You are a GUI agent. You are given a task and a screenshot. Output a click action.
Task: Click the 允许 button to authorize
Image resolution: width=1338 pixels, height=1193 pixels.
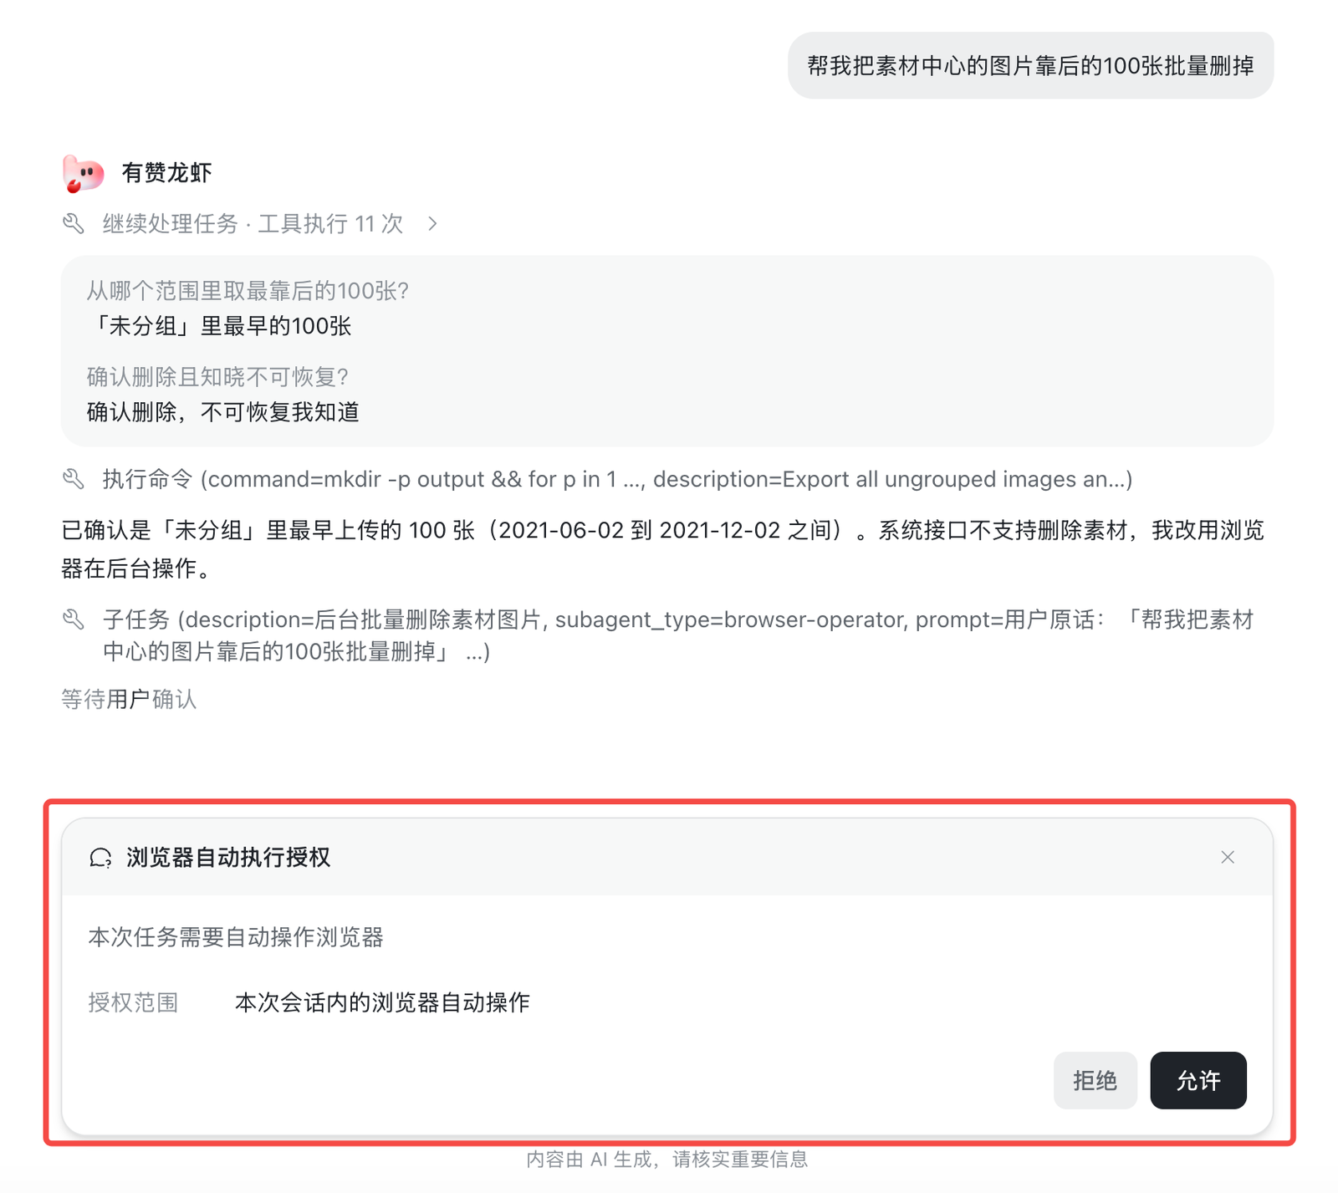(1198, 1080)
